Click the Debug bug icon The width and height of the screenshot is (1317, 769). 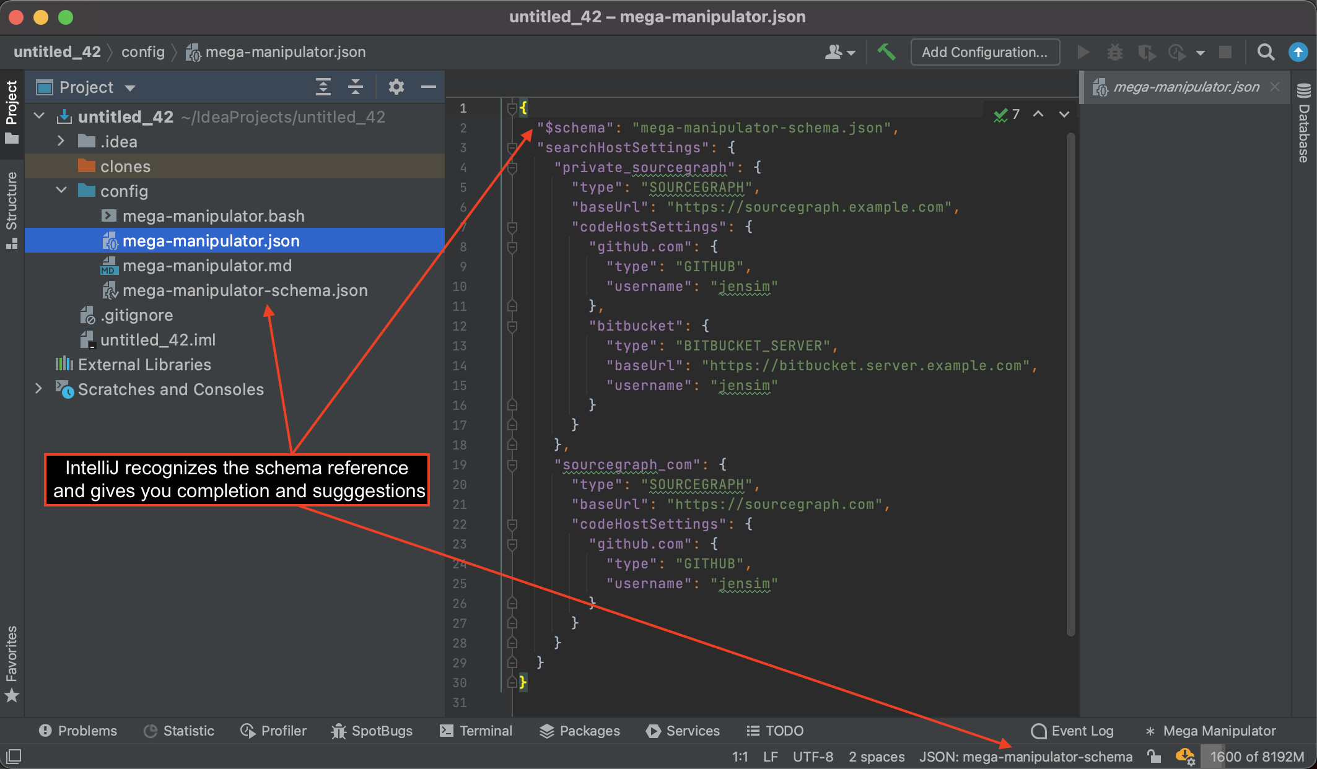click(1115, 52)
